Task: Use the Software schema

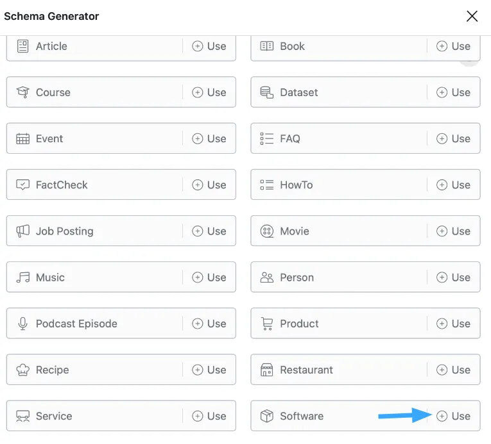Action: pos(453,416)
